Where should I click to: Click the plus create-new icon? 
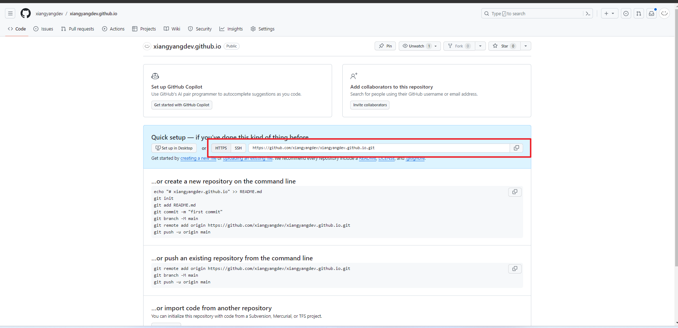(606, 13)
